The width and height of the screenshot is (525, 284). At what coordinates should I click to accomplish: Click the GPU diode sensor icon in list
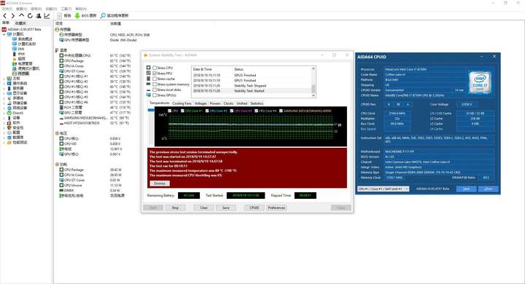[x=61, y=113]
